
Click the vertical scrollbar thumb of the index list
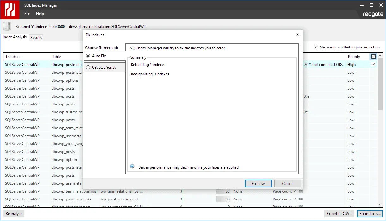coord(380,84)
